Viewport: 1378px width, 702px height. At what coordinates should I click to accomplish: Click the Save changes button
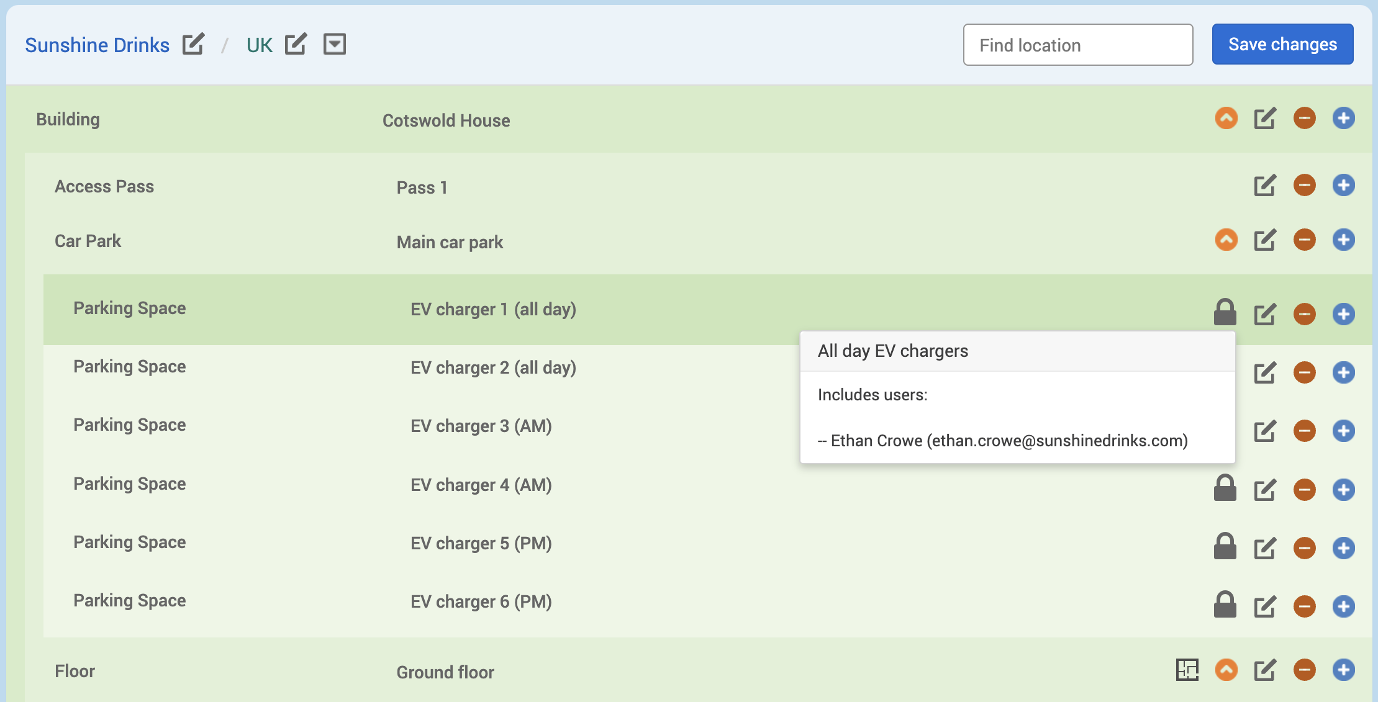(1282, 45)
